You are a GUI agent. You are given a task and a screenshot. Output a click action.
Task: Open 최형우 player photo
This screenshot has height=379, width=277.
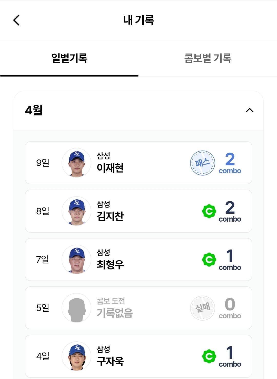click(76, 259)
